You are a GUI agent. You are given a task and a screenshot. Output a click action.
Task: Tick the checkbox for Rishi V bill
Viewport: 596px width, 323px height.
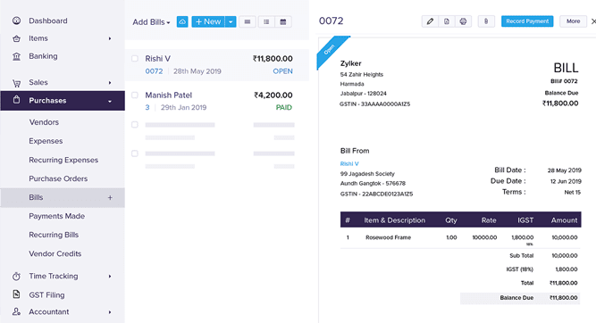click(x=135, y=59)
